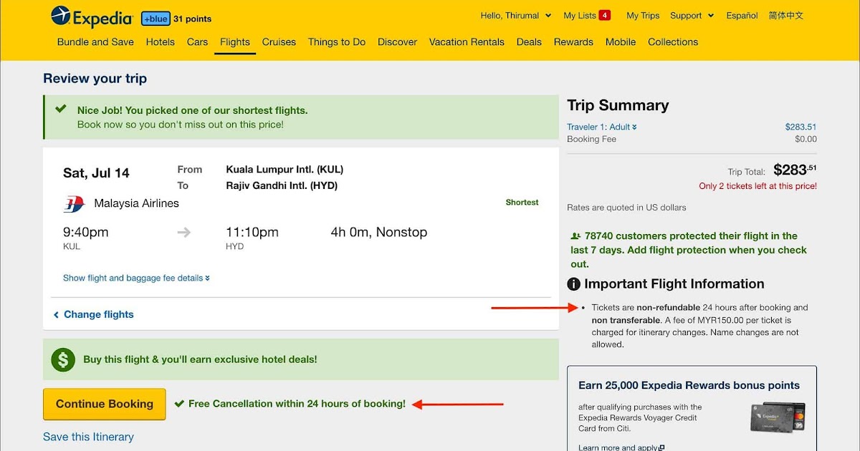Open the +blue rewards badge

pyautogui.click(x=156, y=19)
